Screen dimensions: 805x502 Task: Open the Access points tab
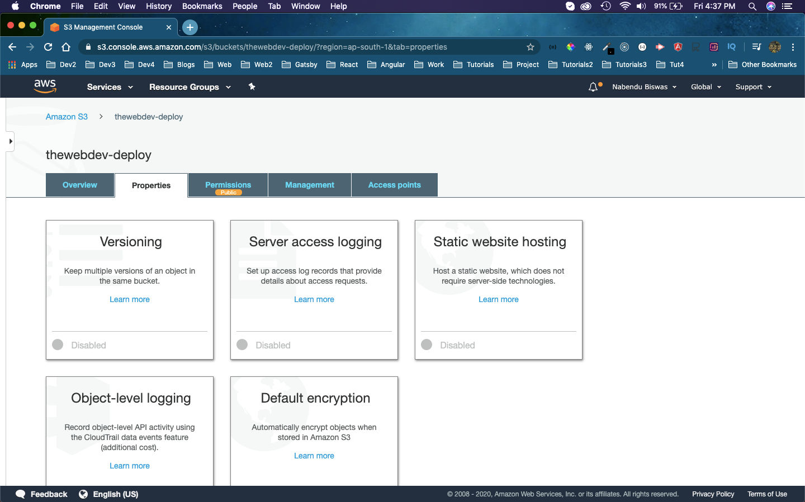395,185
